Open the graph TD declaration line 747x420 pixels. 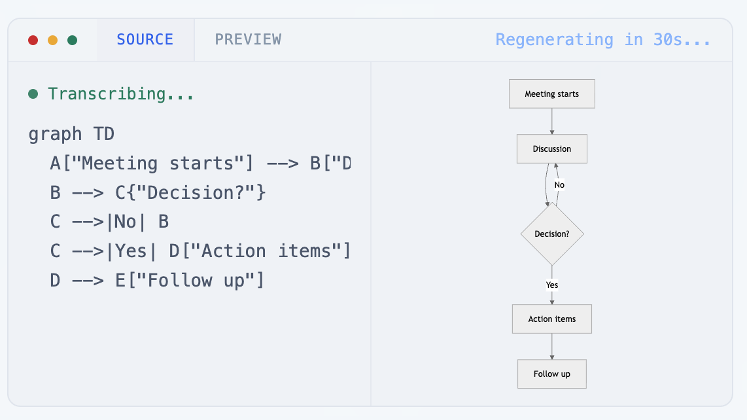[x=70, y=133]
